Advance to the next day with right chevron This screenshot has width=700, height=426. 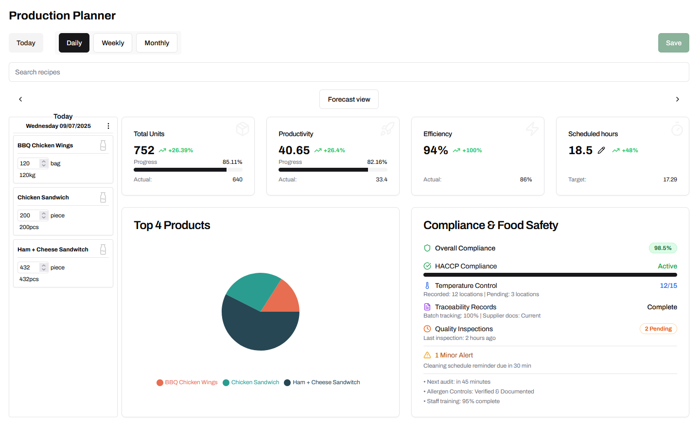pos(677,99)
